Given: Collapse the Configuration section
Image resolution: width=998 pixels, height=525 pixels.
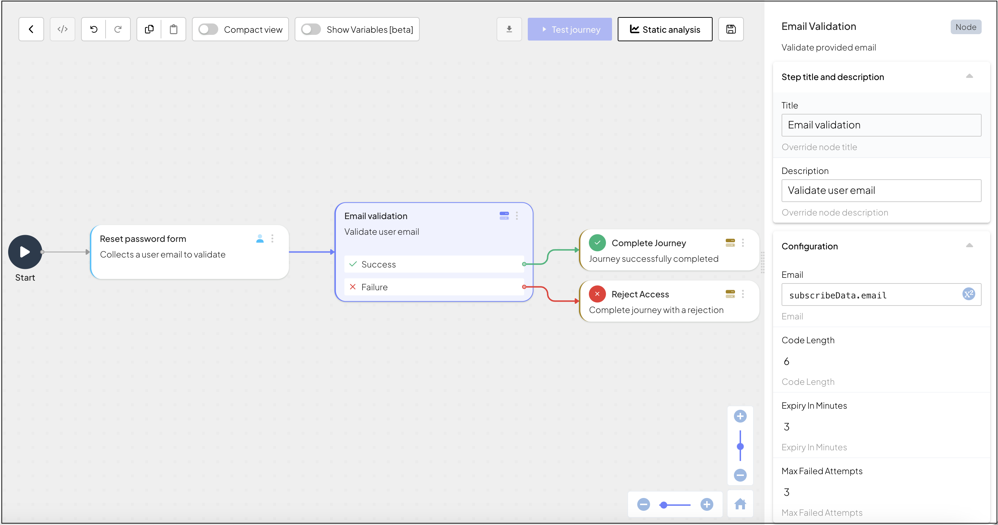Looking at the screenshot, I should point(969,245).
